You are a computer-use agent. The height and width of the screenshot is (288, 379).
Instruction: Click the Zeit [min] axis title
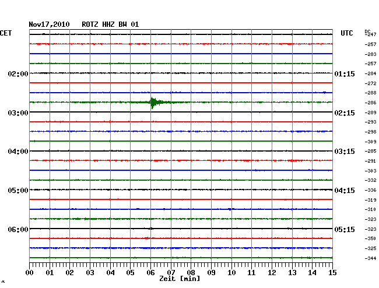180,279
